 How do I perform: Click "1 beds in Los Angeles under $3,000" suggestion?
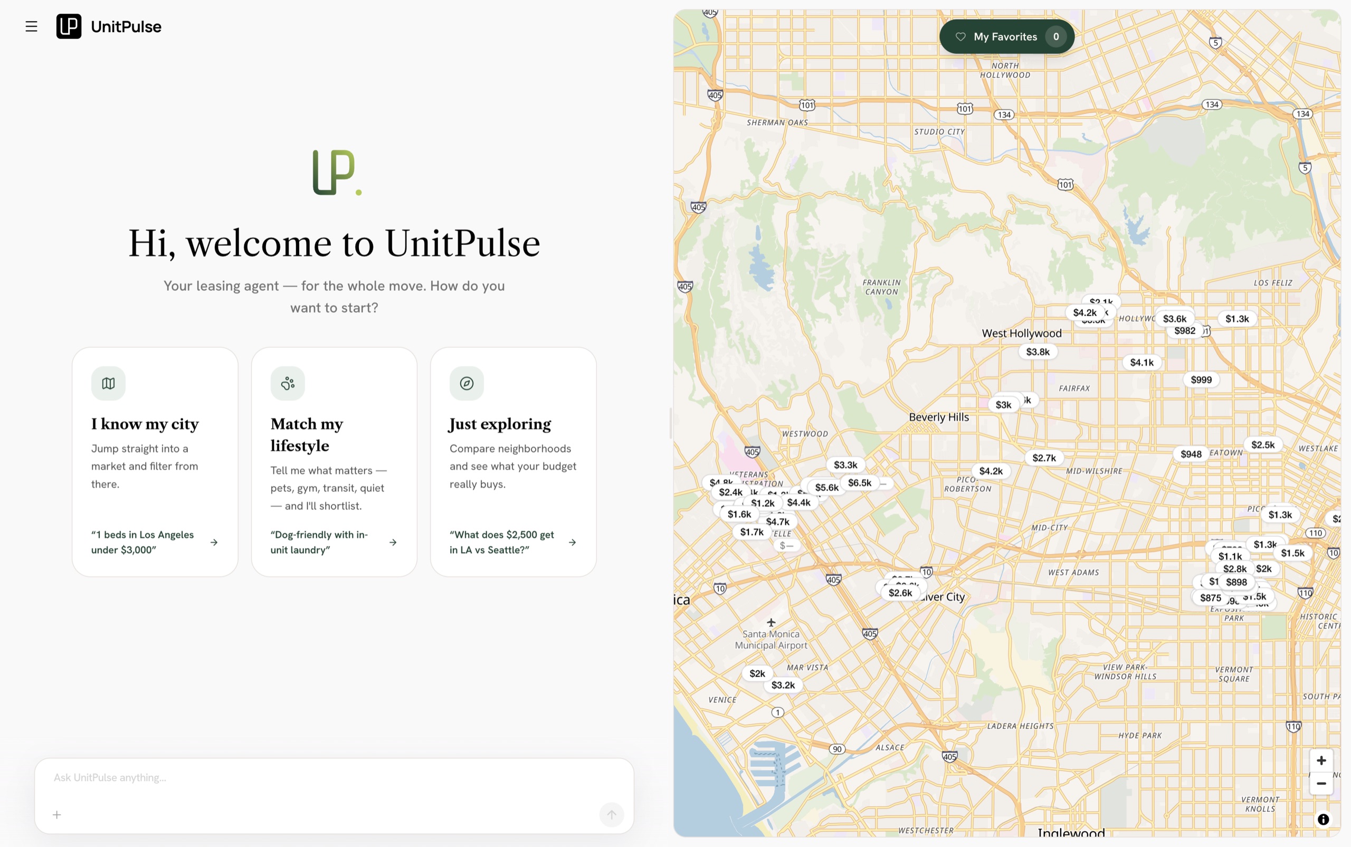click(x=143, y=543)
